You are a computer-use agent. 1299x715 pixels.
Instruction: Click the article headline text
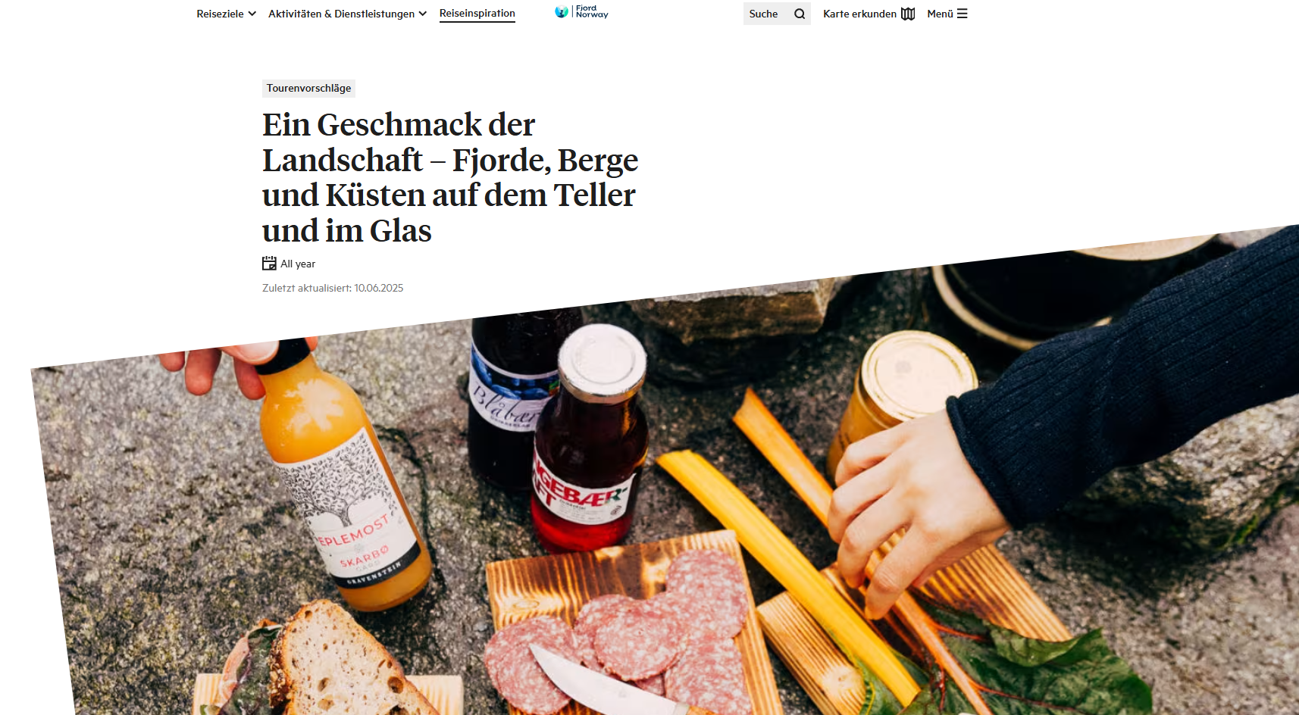(450, 177)
